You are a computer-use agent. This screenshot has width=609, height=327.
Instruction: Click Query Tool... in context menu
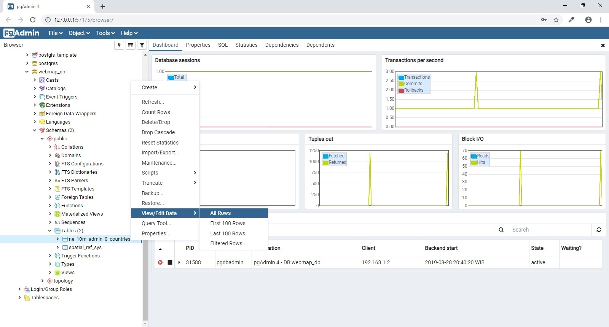tap(165, 224)
